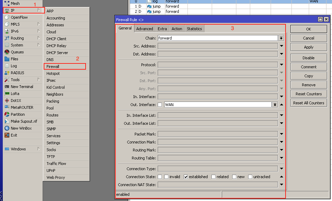Screen dimensions: 332x201
Task: Uncheck the established connection state checkbox
Action: pyautogui.click(x=186, y=177)
